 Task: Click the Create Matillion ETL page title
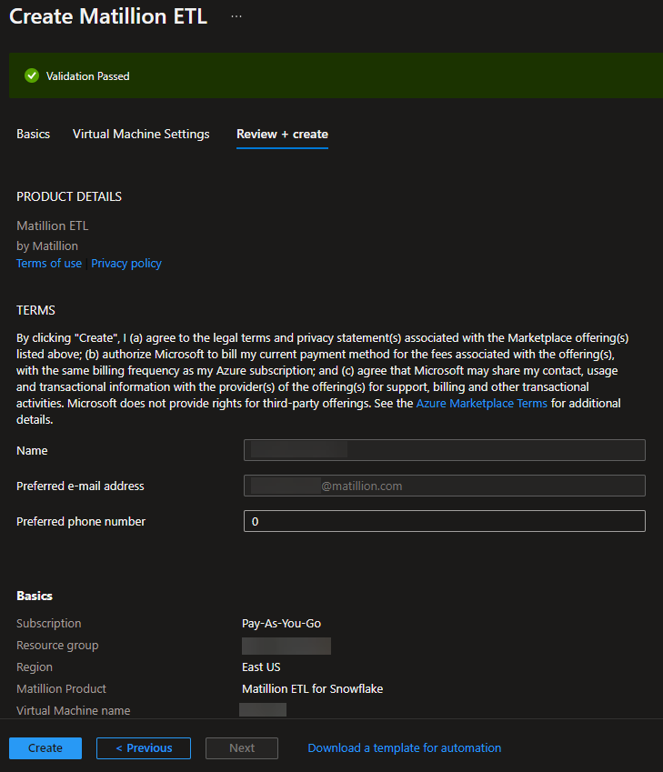tap(108, 16)
